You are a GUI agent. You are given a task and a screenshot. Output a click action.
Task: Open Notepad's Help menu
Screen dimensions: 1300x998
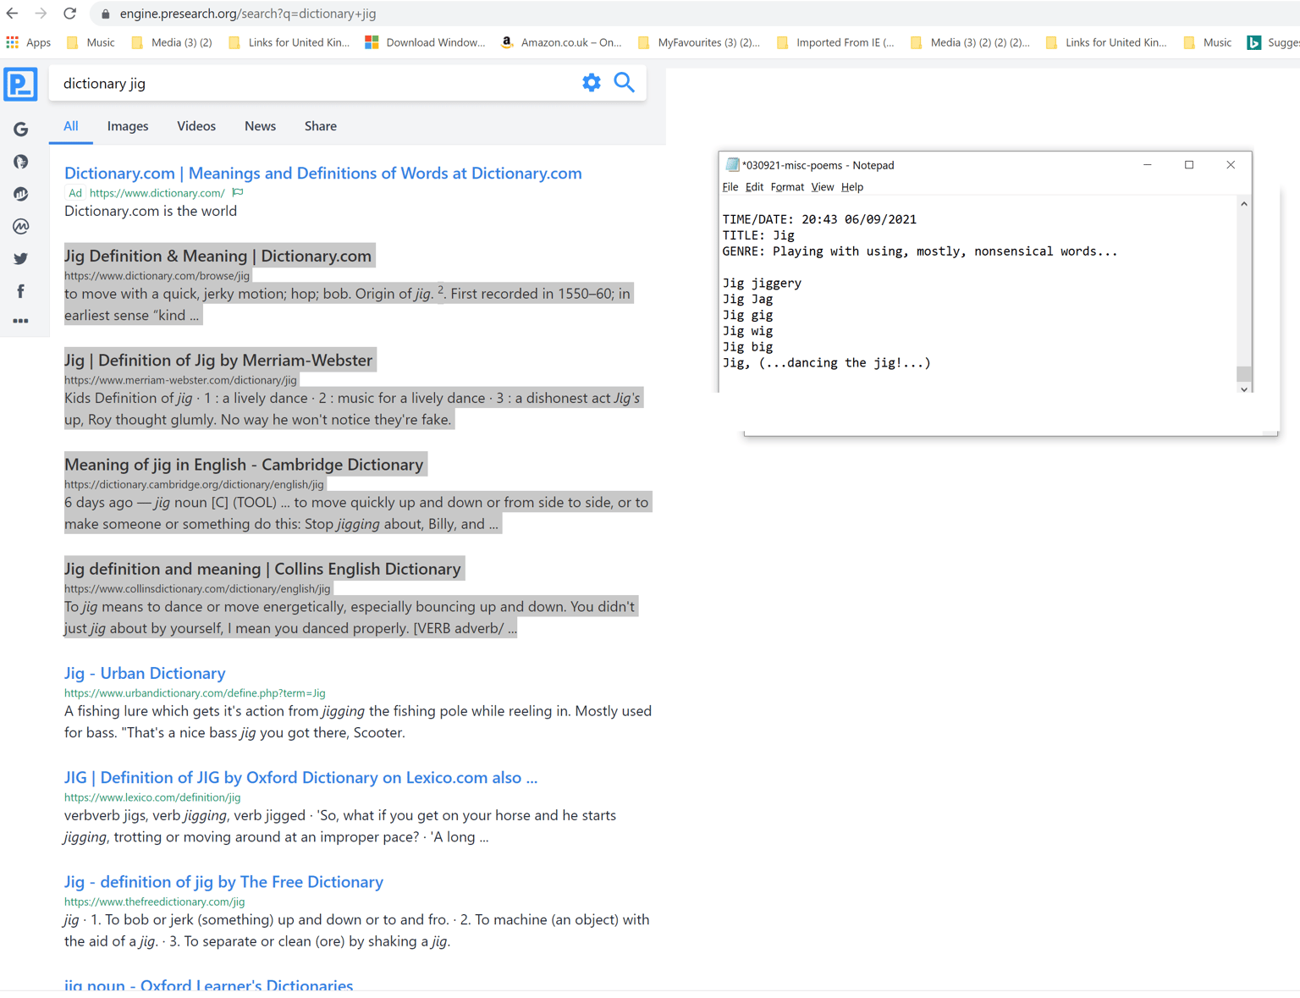(852, 187)
